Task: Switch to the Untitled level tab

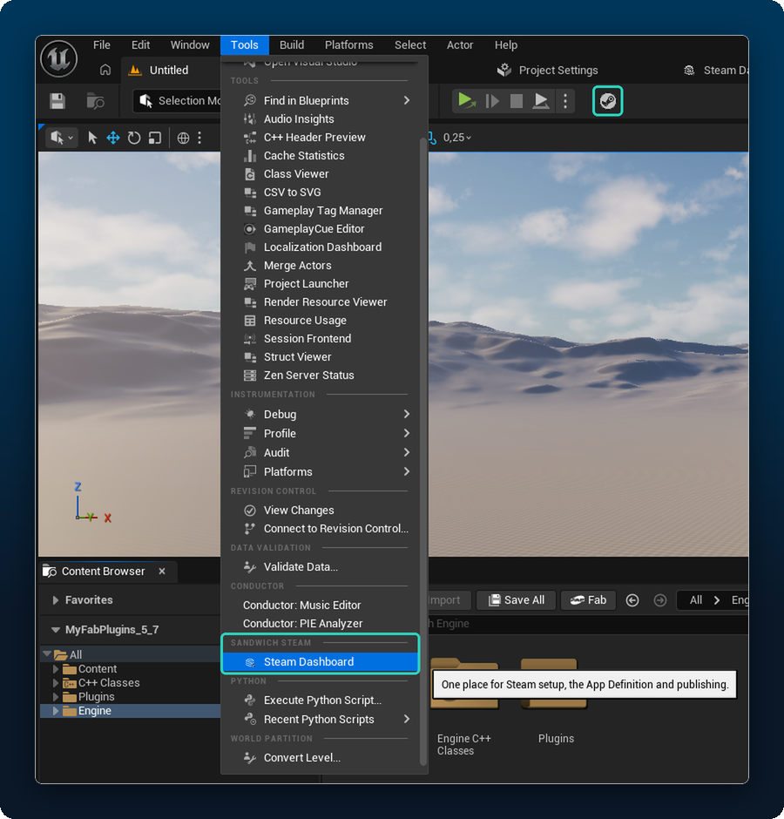Action: point(169,70)
